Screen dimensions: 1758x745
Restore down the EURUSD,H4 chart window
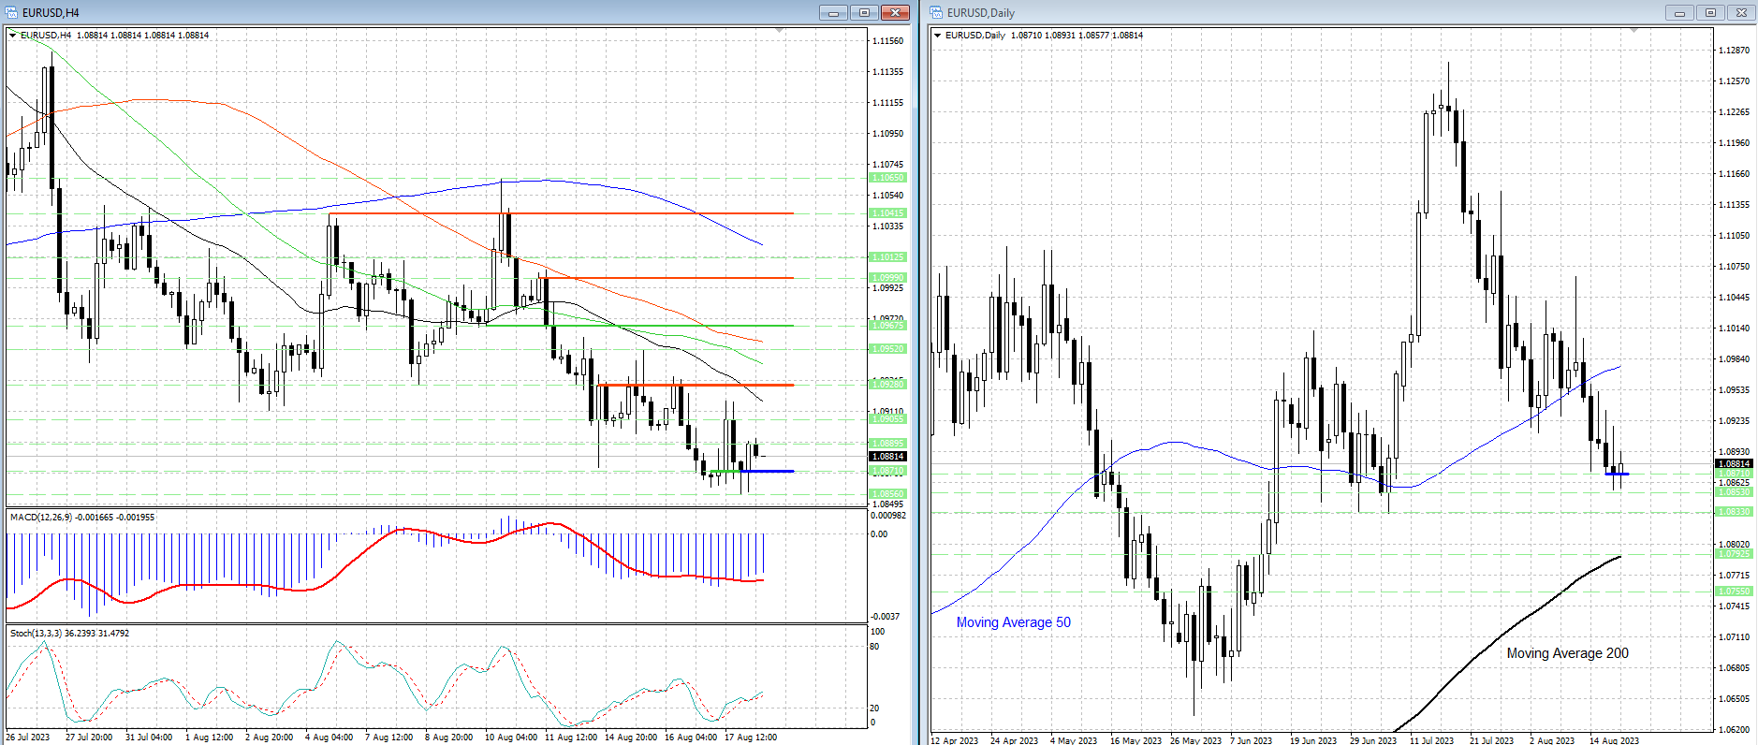click(x=864, y=12)
